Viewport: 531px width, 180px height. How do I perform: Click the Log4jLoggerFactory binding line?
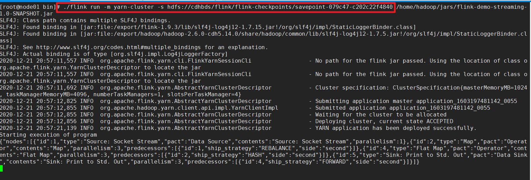(114, 54)
